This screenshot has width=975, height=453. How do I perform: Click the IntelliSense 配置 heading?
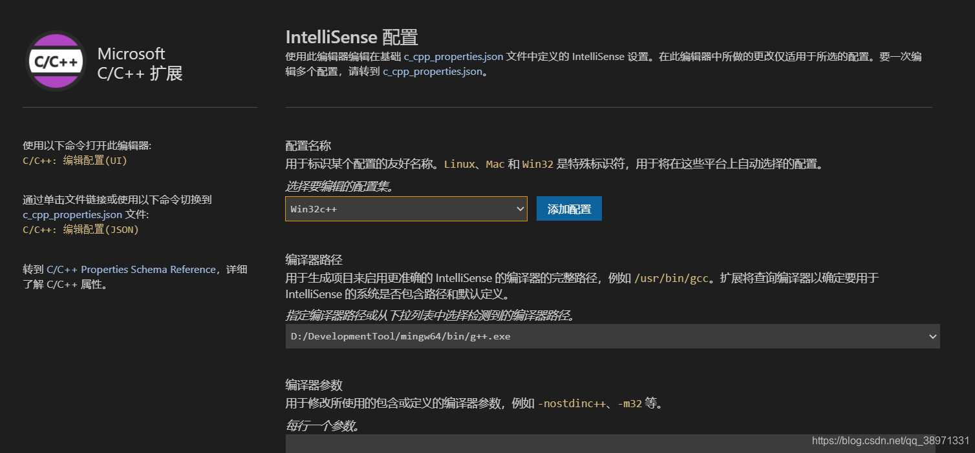tap(352, 37)
